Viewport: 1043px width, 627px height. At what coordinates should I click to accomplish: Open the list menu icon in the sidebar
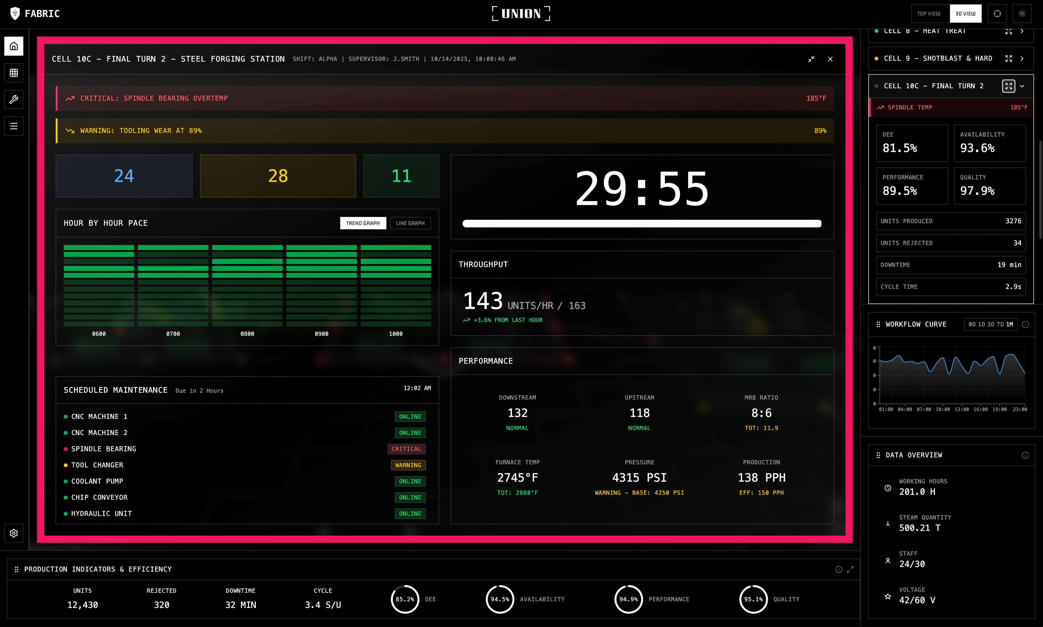tap(14, 126)
